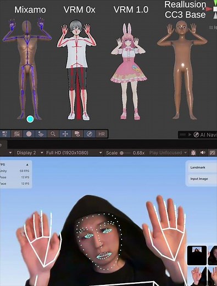Click the "Mixamo" label text
Viewport: 217px width, 286px height.
click(30, 9)
